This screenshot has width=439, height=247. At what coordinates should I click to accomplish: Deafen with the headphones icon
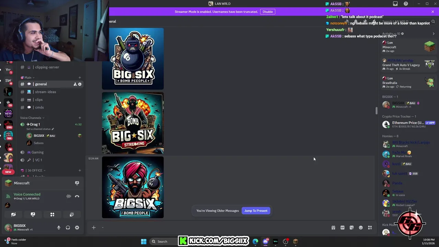click(68, 227)
